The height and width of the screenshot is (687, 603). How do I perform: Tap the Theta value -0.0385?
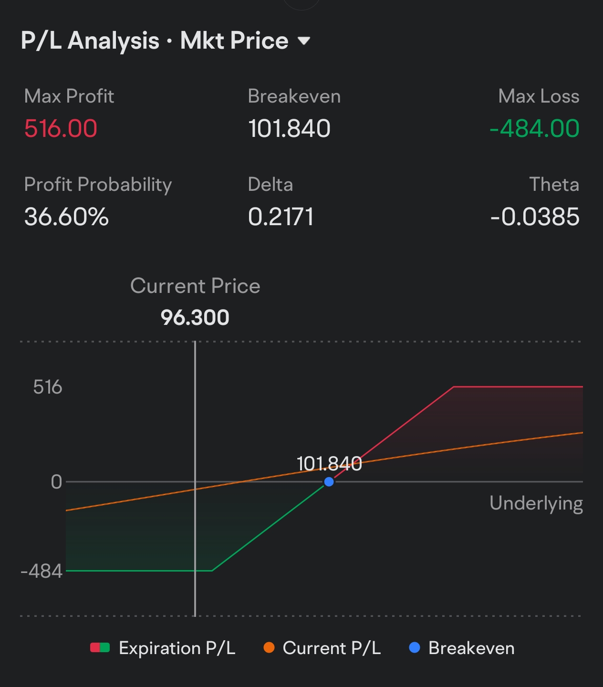[535, 217]
